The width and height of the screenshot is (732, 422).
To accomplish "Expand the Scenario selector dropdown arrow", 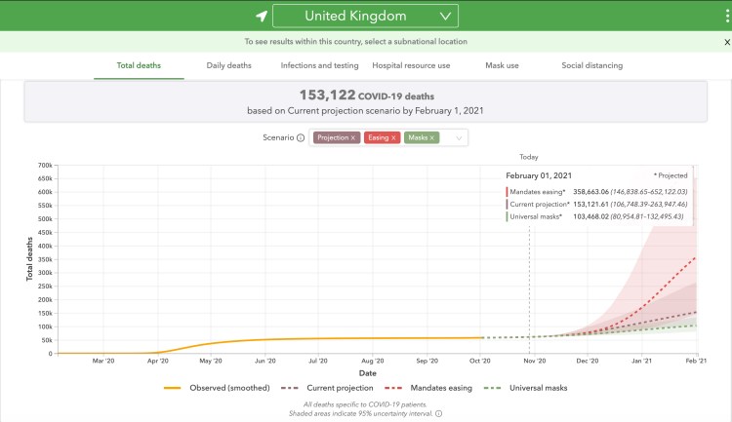I will tap(456, 138).
